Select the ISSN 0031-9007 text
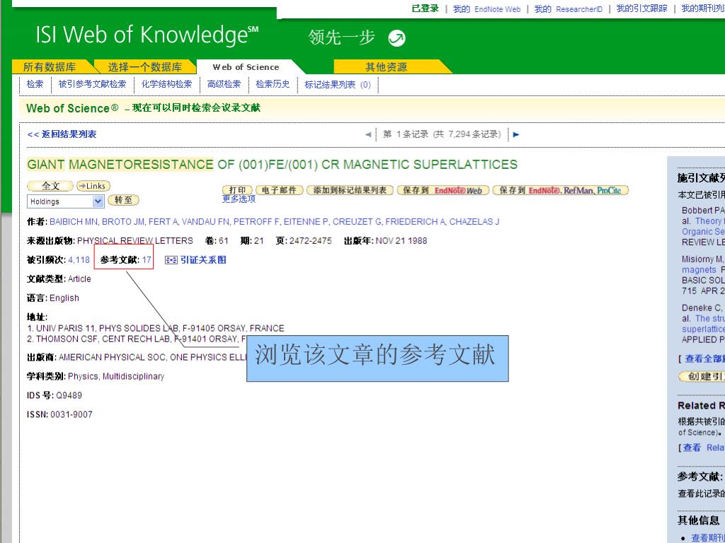Viewport: 725px width, 543px height. click(x=59, y=414)
